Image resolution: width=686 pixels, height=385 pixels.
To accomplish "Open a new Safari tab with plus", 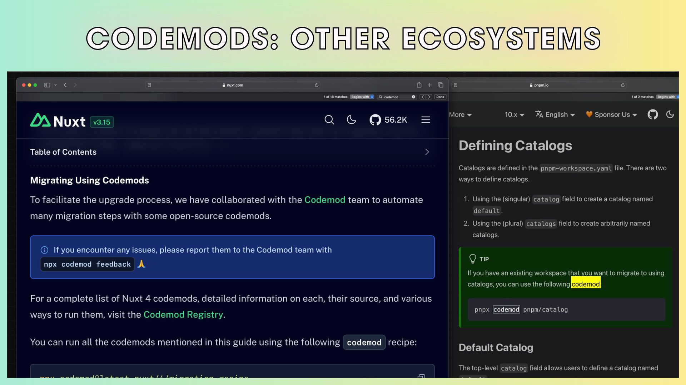I will coord(430,85).
